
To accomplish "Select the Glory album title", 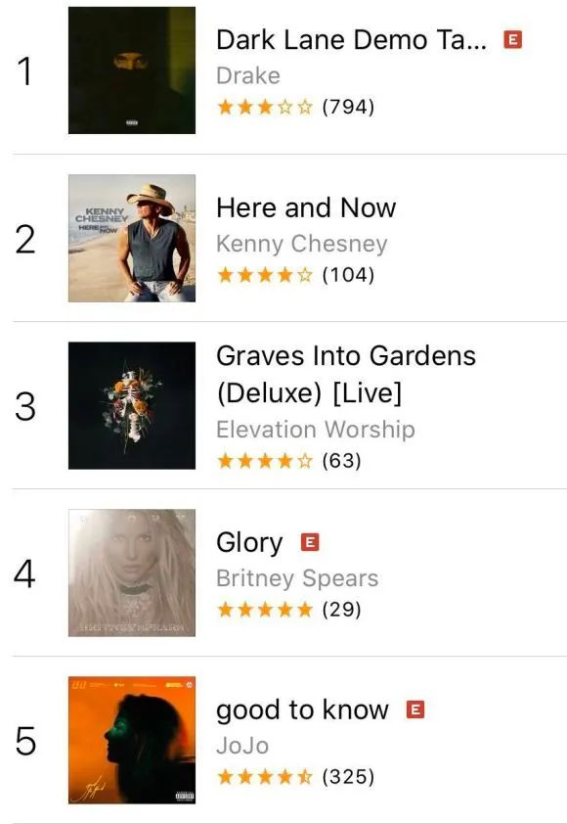I will [249, 543].
